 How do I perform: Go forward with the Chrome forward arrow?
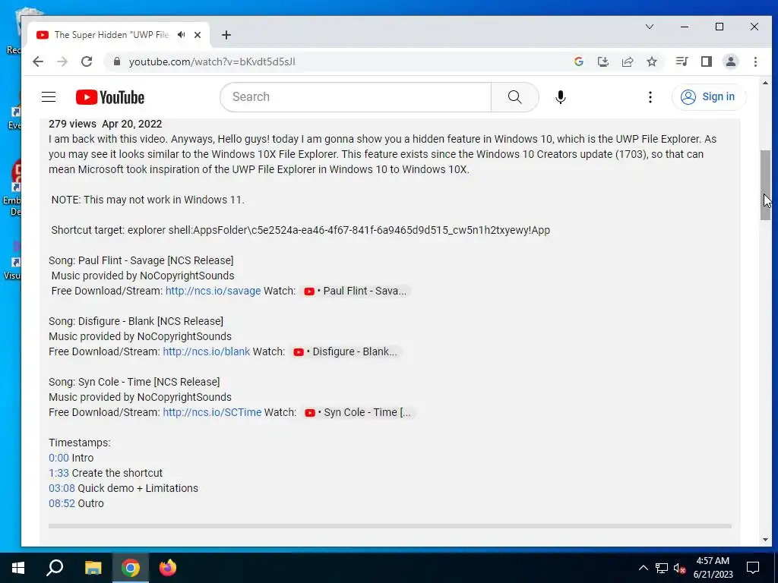pyautogui.click(x=62, y=61)
